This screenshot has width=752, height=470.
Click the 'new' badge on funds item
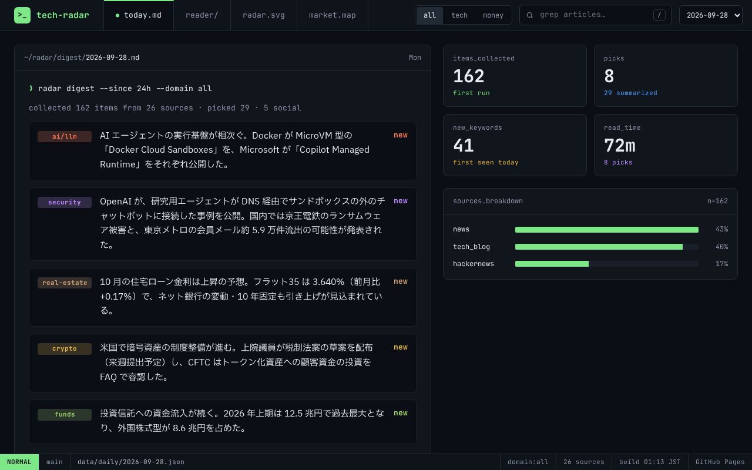[x=401, y=413]
